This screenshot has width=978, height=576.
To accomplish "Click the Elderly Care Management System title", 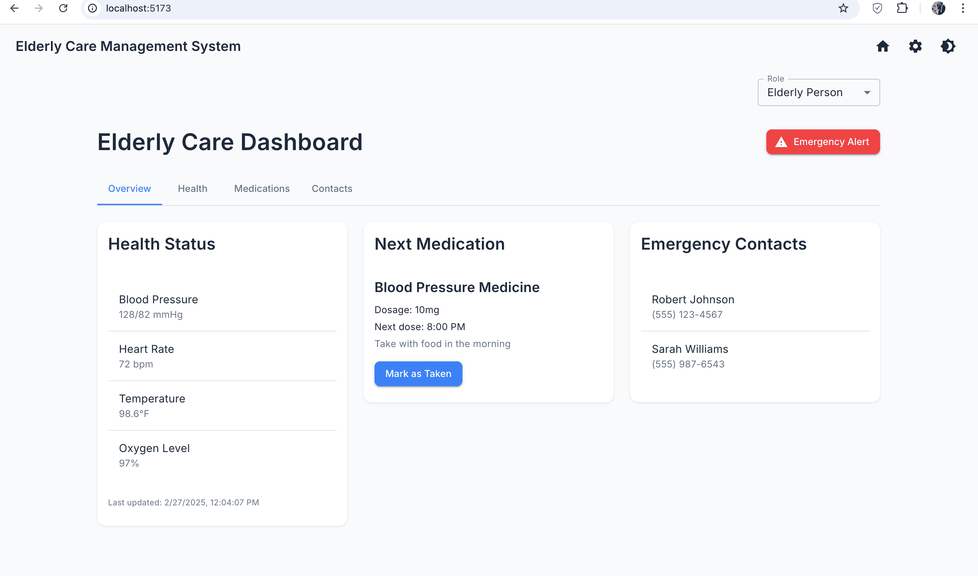I will tap(128, 46).
